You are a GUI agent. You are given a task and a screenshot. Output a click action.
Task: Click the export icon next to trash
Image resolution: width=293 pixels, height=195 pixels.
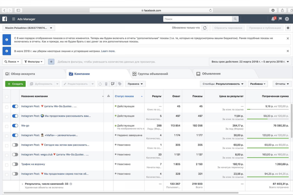[x=113, y=84]
